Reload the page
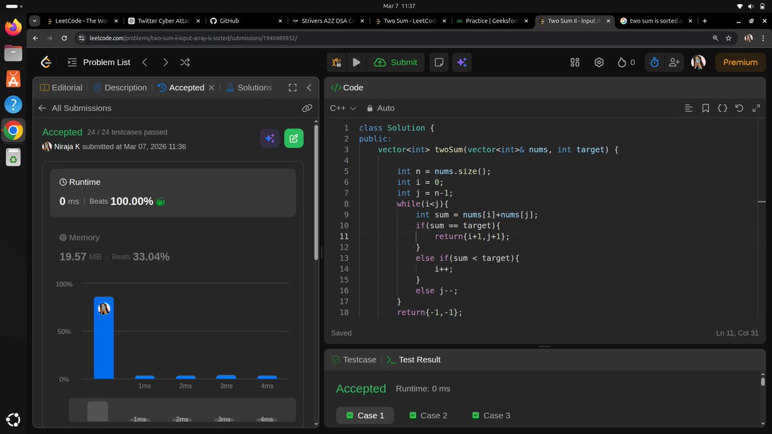 [64, 38]
